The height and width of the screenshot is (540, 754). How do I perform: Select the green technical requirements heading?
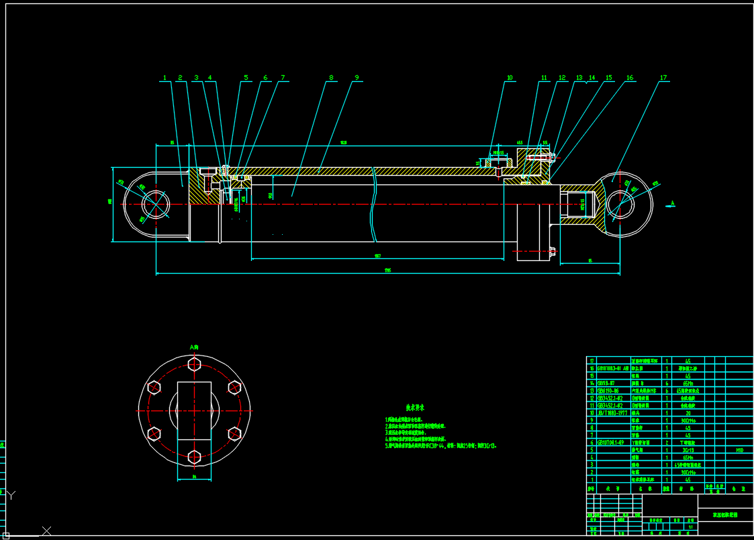tap(415, 407)
